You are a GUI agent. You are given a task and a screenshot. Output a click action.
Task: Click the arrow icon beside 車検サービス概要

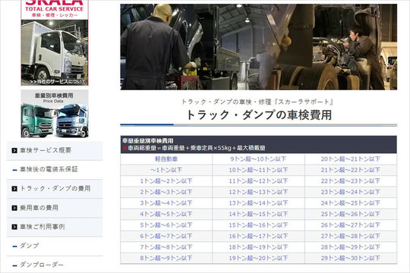(14, 150)
